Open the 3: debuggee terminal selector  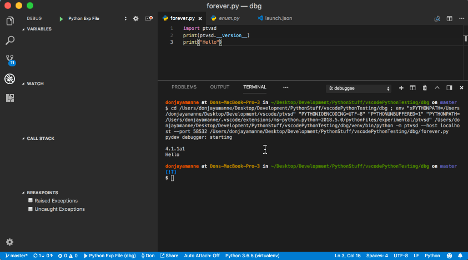(x=359, y=89)
